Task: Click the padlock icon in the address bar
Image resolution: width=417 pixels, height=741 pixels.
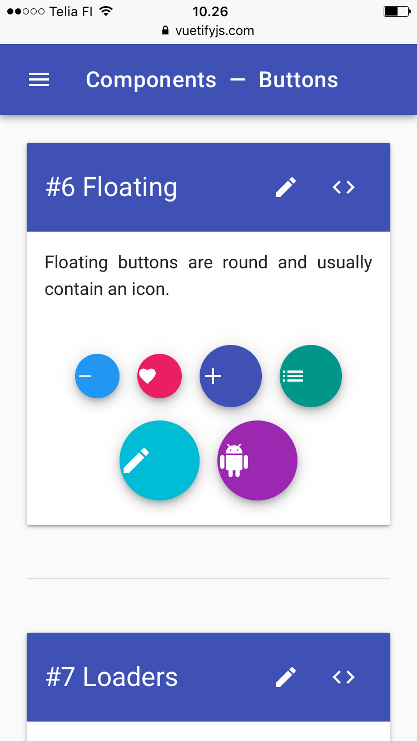Action: point(165,31)
